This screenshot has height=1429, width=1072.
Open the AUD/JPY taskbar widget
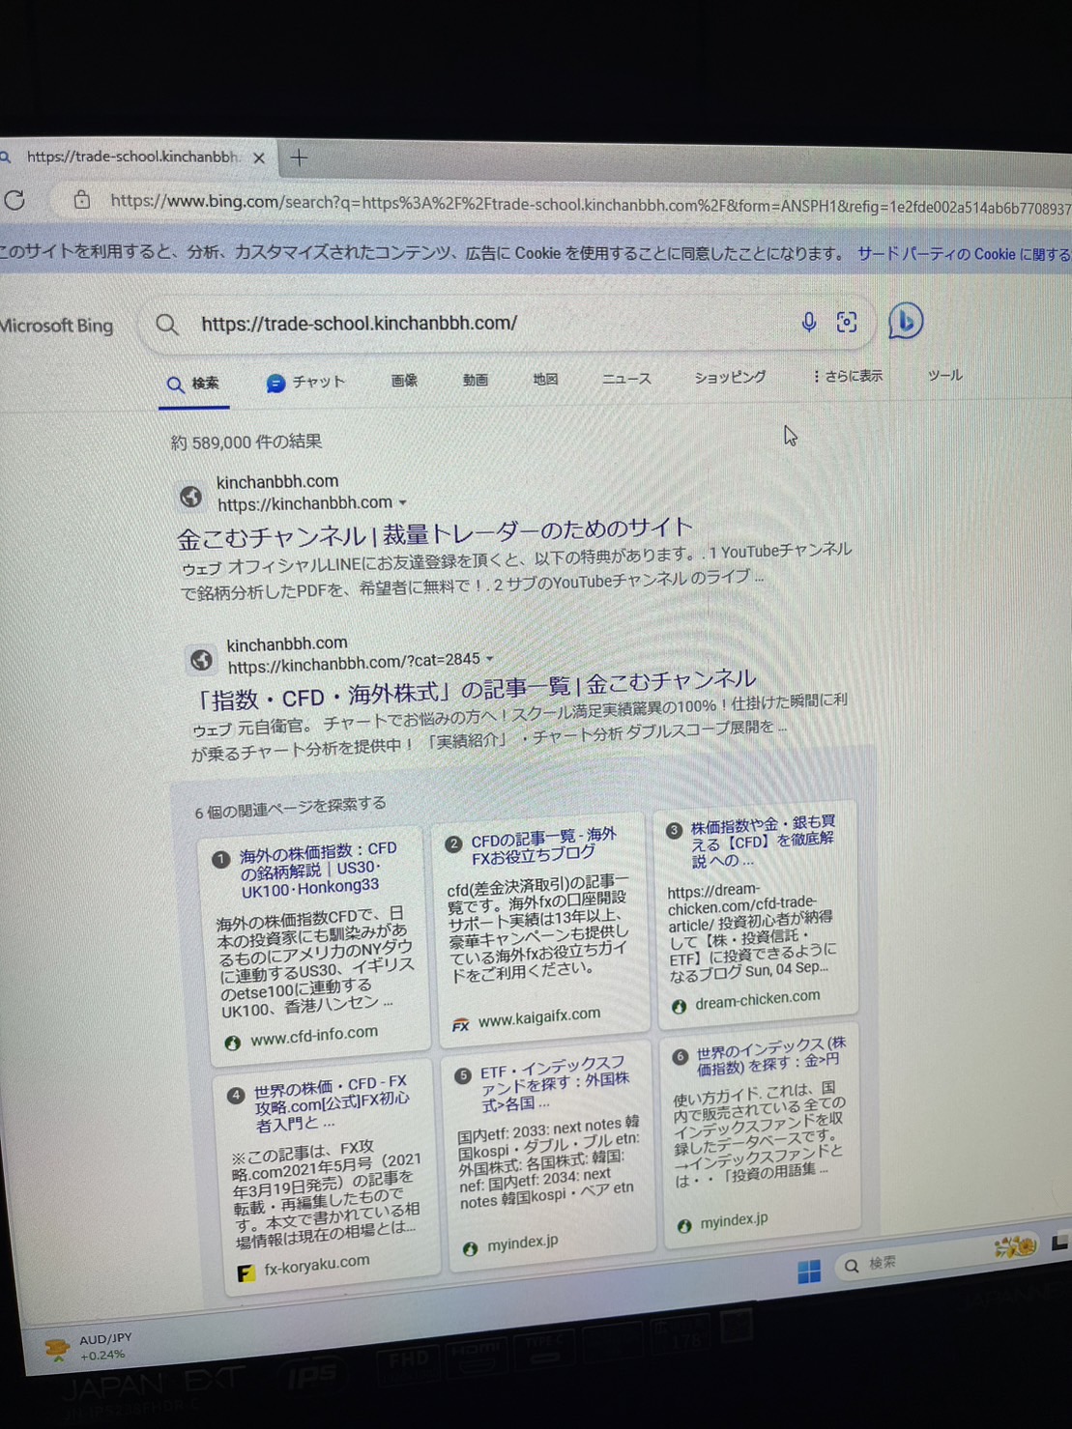point(89,1346)
